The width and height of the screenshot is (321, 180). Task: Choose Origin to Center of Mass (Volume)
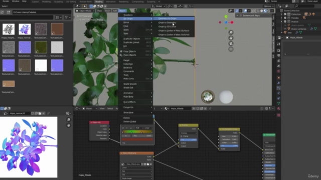point(174,34)
